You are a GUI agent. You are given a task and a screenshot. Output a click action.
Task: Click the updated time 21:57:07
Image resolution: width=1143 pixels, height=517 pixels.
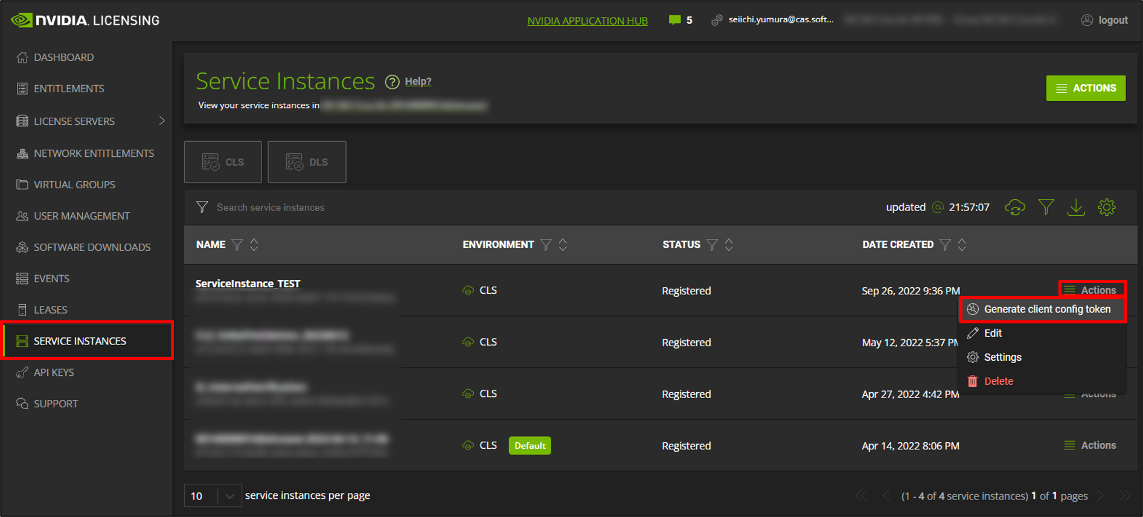969,208
